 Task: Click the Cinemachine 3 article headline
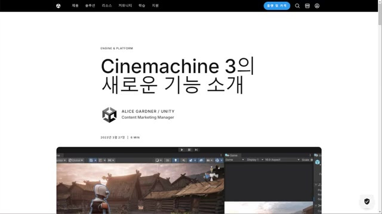click(x=177, y=75)
